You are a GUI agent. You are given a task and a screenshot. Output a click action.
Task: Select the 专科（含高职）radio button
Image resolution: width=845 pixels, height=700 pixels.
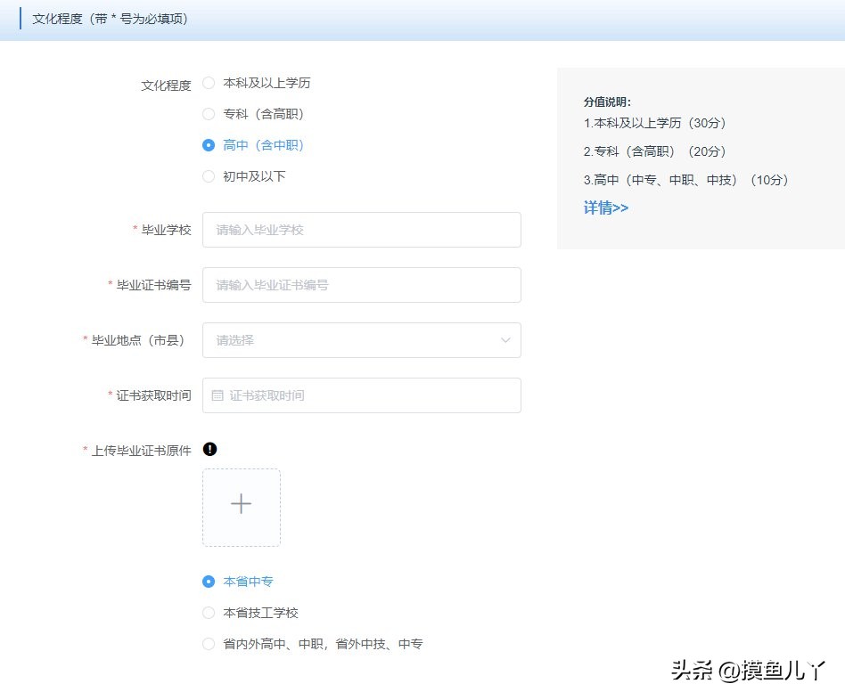pos(208,114)
